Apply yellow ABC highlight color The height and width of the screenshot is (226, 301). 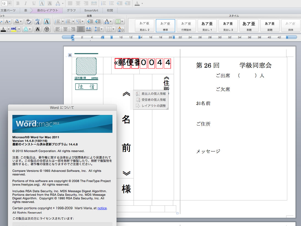[14, 29]
